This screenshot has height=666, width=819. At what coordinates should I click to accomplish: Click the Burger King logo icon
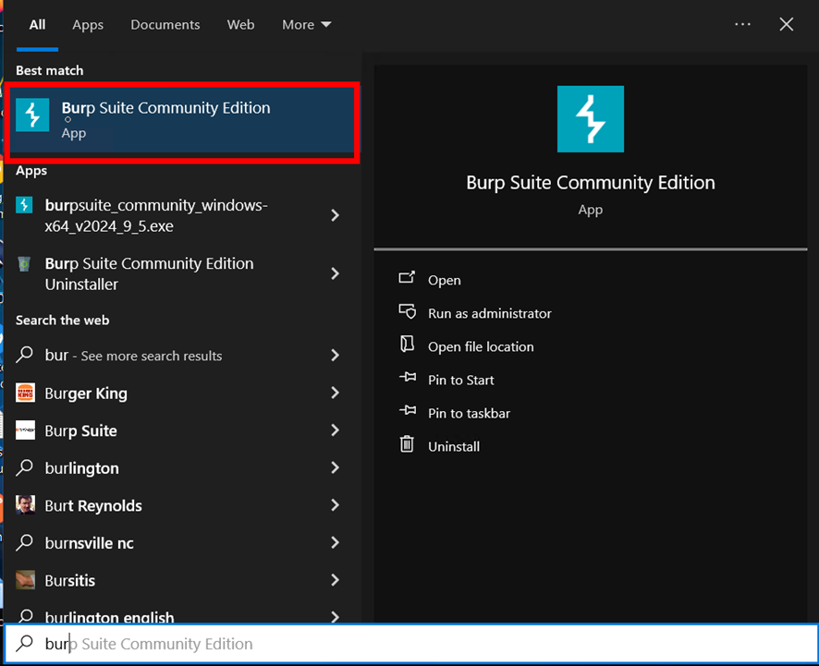click(25, 393)
